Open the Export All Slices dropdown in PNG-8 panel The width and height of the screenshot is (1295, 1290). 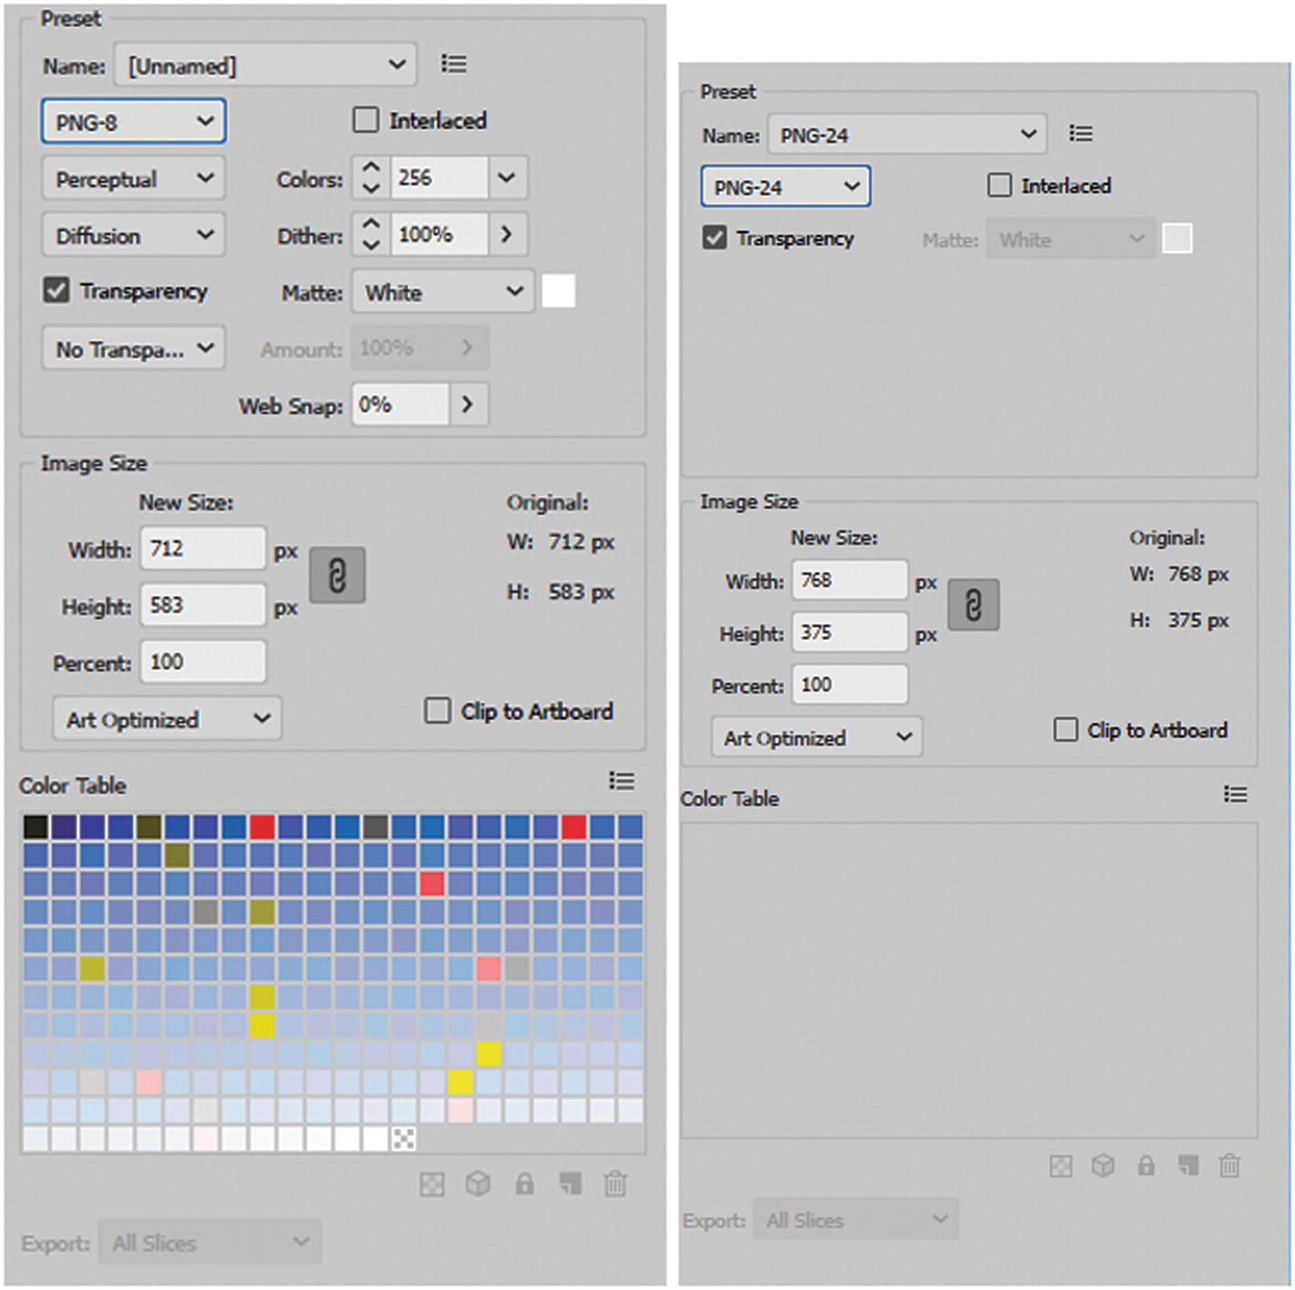[210, 1243]
